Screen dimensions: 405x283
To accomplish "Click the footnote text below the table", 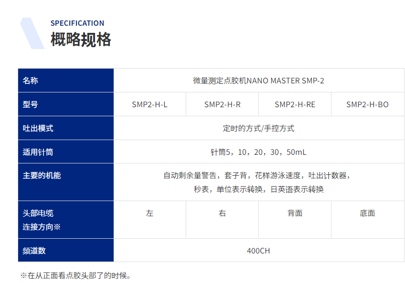I will tap(75, 275).
